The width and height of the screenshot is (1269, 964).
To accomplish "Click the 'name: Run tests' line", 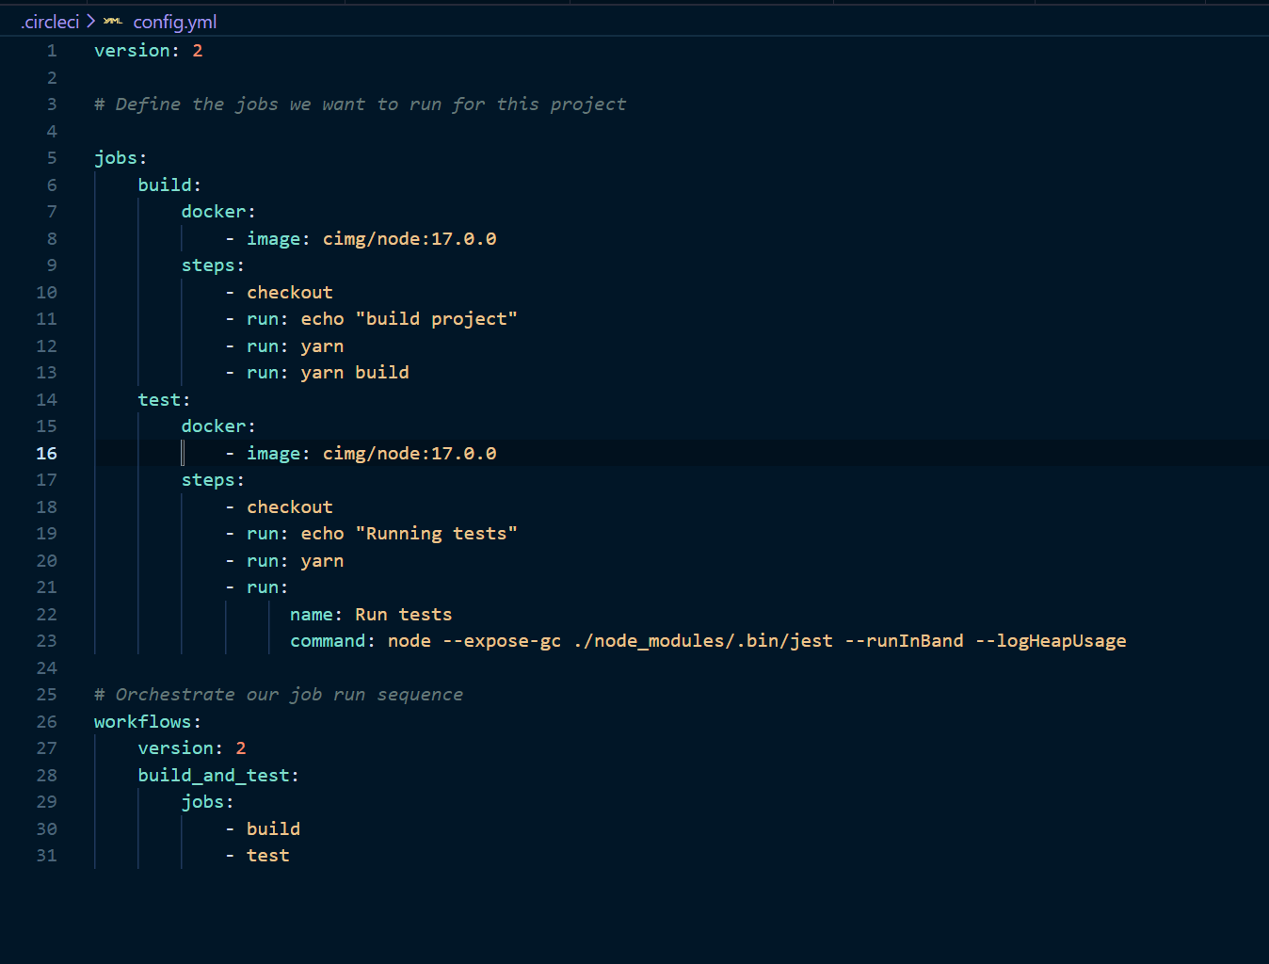I will click(370, 615).
